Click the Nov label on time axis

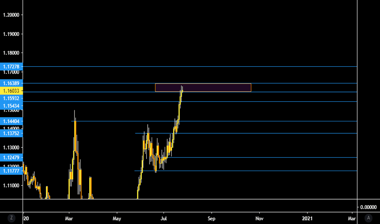click(x=259, y=218)
